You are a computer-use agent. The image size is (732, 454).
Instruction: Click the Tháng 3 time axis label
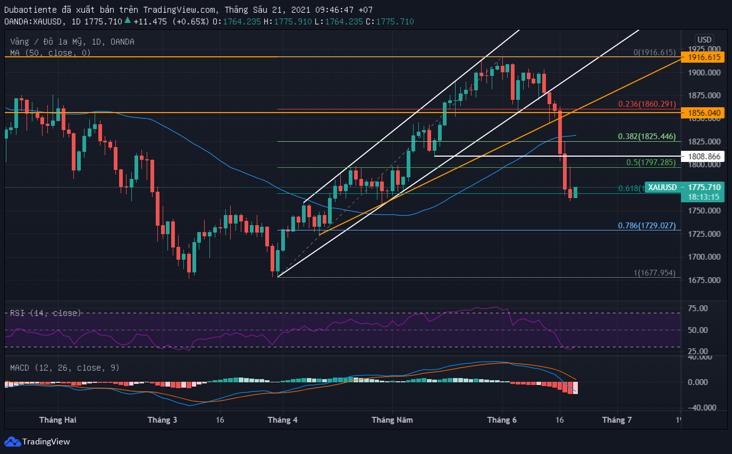coord(162,420)
